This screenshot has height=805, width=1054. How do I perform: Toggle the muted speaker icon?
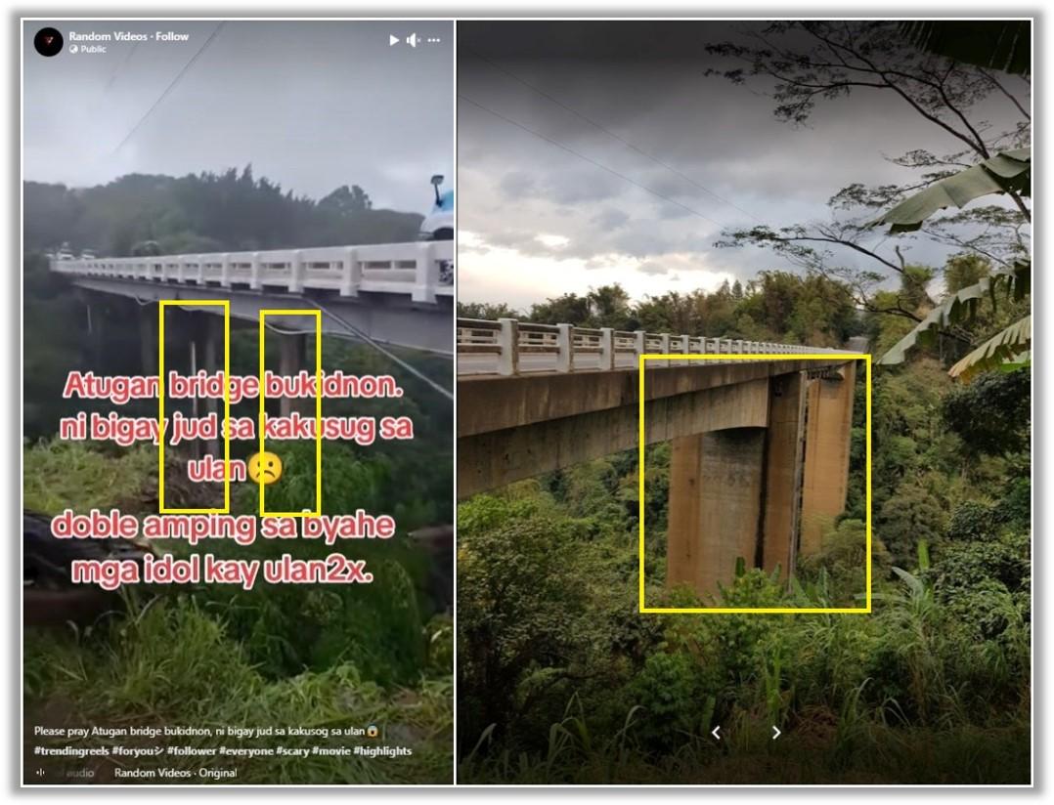414,40
